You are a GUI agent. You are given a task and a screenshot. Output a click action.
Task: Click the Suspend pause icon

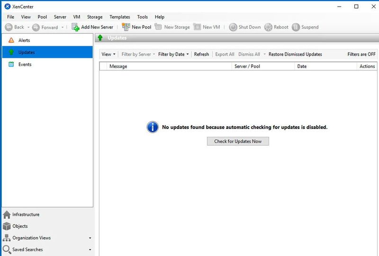pyautogui.click(x=296, y=27)
